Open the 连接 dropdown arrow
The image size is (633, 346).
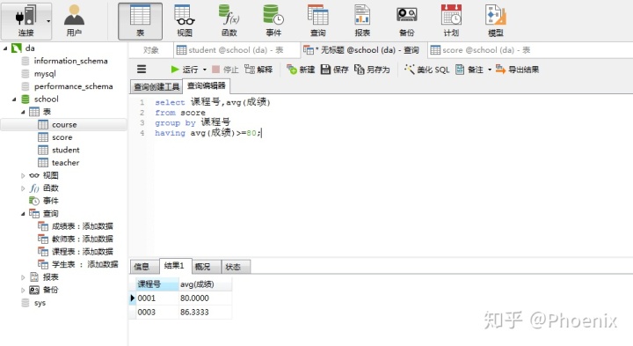pos(48,20)
